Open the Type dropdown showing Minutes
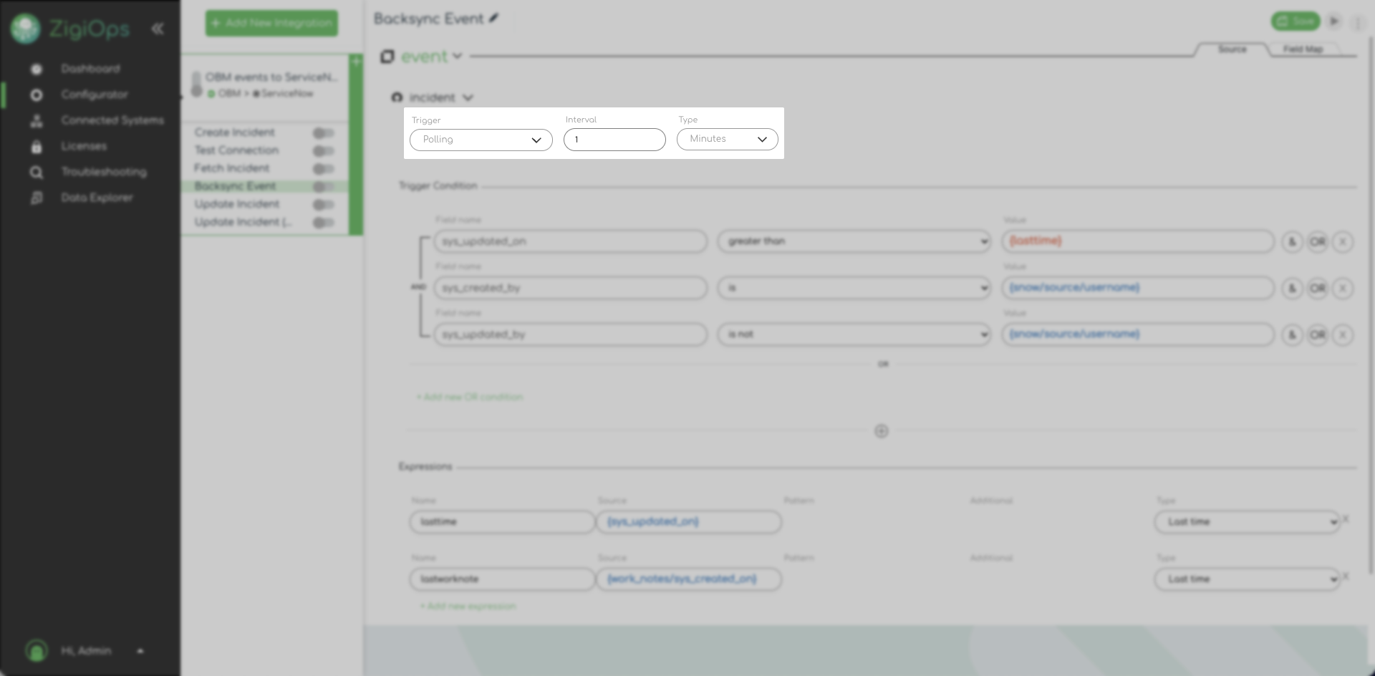This screenshot has height=676, width=1375. 727,139
